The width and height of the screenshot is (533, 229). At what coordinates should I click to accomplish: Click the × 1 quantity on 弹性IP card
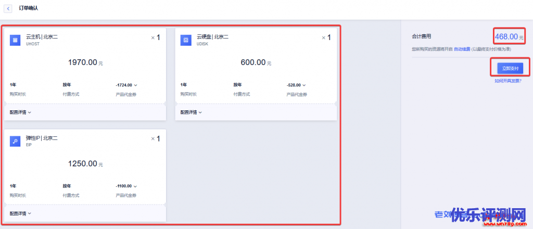[x=156, y=138]
